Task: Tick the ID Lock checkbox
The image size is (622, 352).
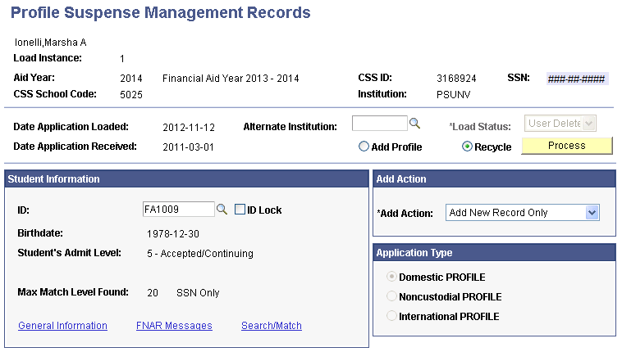Action: tap(240, 209)
